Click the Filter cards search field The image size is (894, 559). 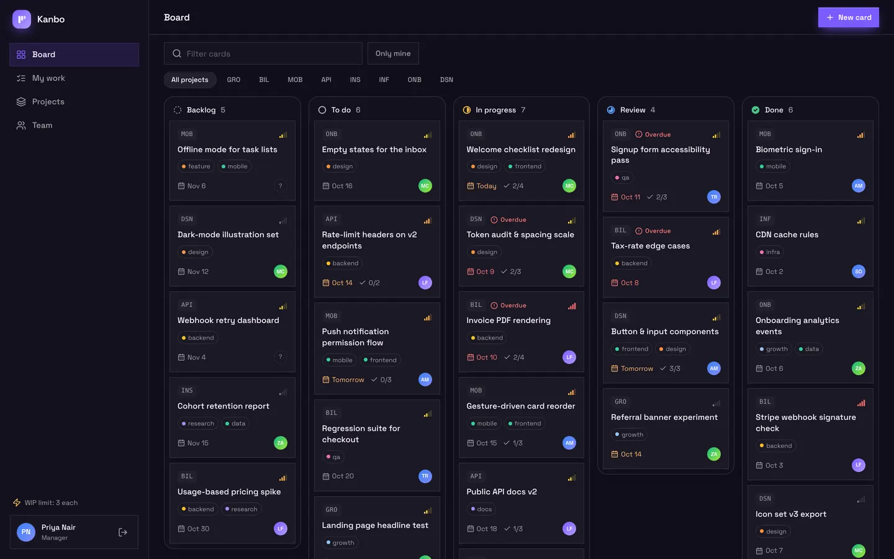(263, 53)
